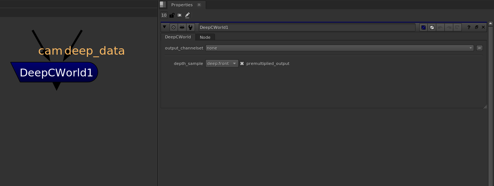Click the white node gl color swatch
Image resolution: width=494 pixels, height=186 pixels.
tap(431, 27)
